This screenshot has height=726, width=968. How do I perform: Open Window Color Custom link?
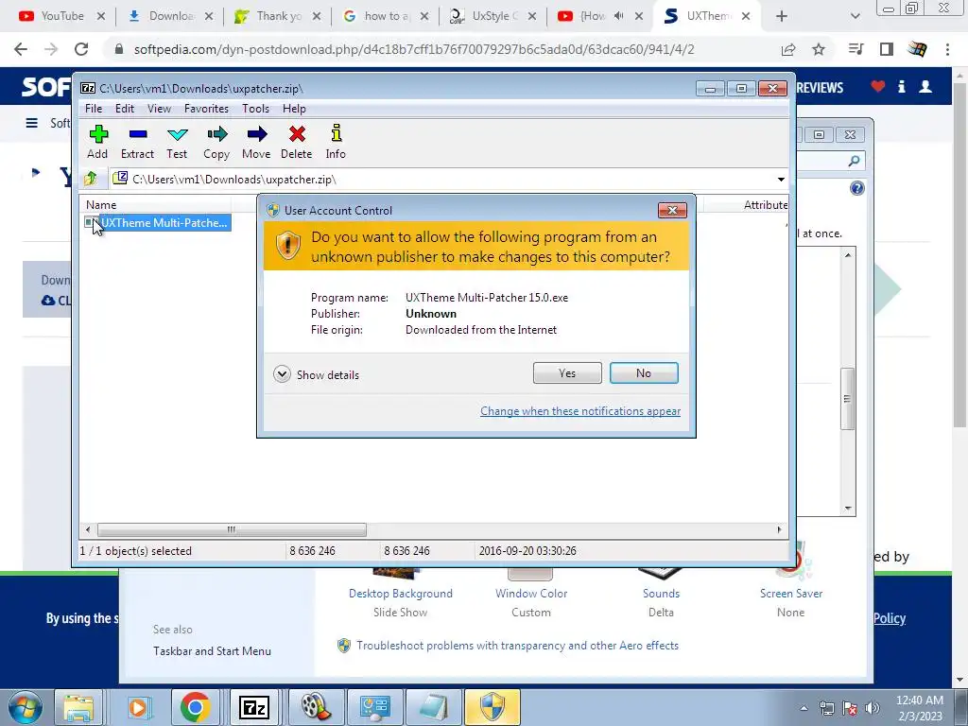tap(531, 595)
